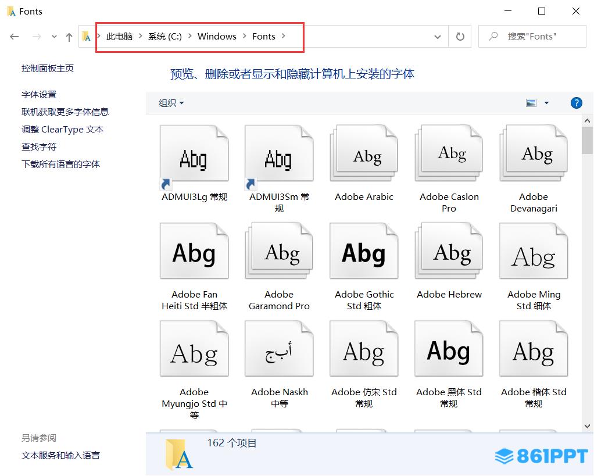Viewport: 594px width, 476px height.
Task: Expand the chevron after Fonts breadcrumb
Action: click(284, 36)
